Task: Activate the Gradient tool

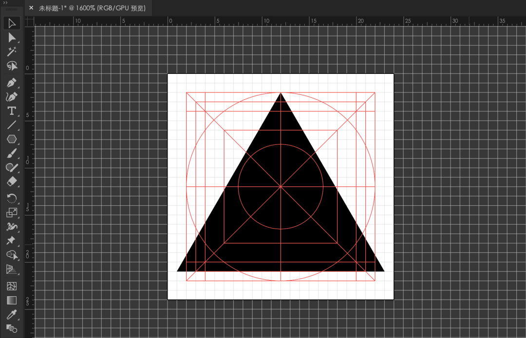Action: click(x=11, y=301)
